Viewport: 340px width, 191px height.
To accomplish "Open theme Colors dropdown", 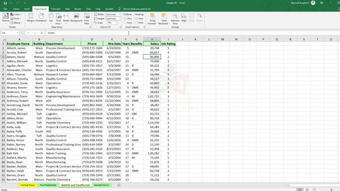I will [16, 14].
